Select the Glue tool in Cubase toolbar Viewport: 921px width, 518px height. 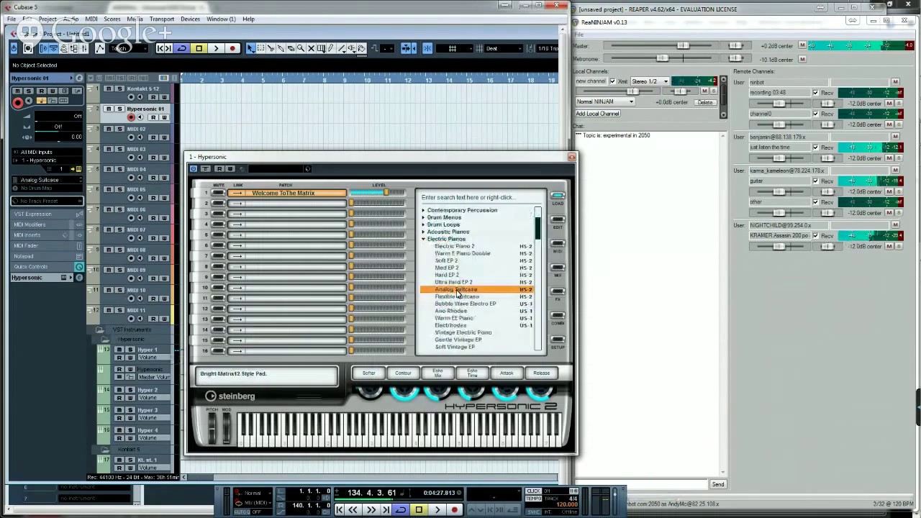281,48
